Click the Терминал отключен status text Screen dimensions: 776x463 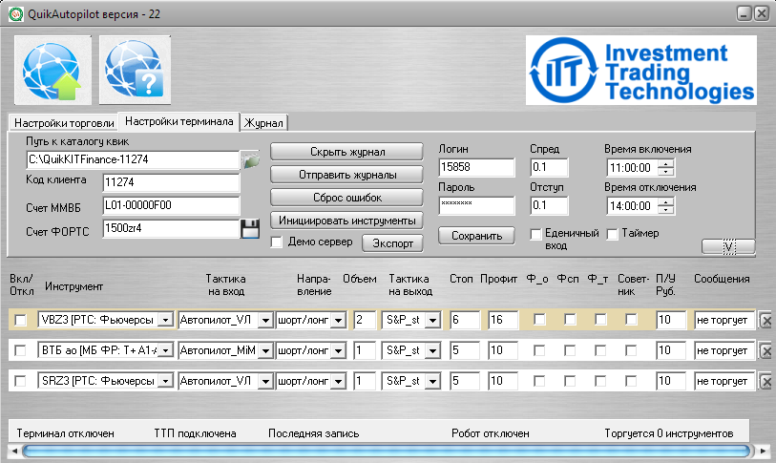tap(65, 433)
